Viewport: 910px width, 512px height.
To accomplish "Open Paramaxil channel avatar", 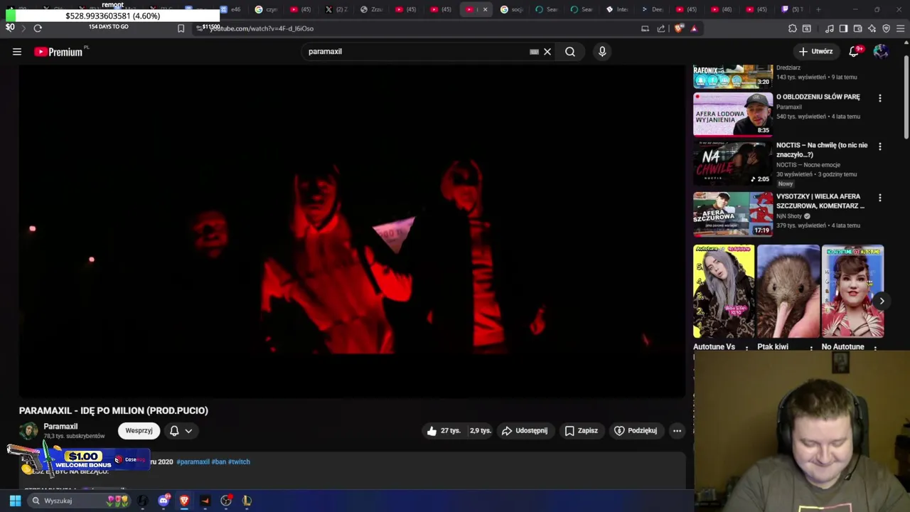I will click(28, 431).
